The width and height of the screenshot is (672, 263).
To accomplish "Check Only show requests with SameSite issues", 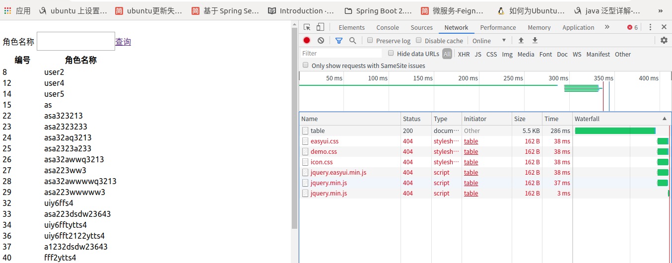I will (306, 65).
